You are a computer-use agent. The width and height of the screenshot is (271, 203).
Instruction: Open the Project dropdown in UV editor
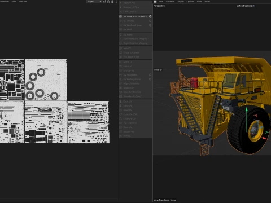point(94,2)
